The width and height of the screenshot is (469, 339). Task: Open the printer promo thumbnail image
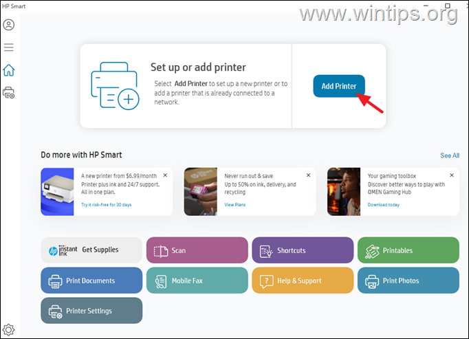tap(57, 192)
